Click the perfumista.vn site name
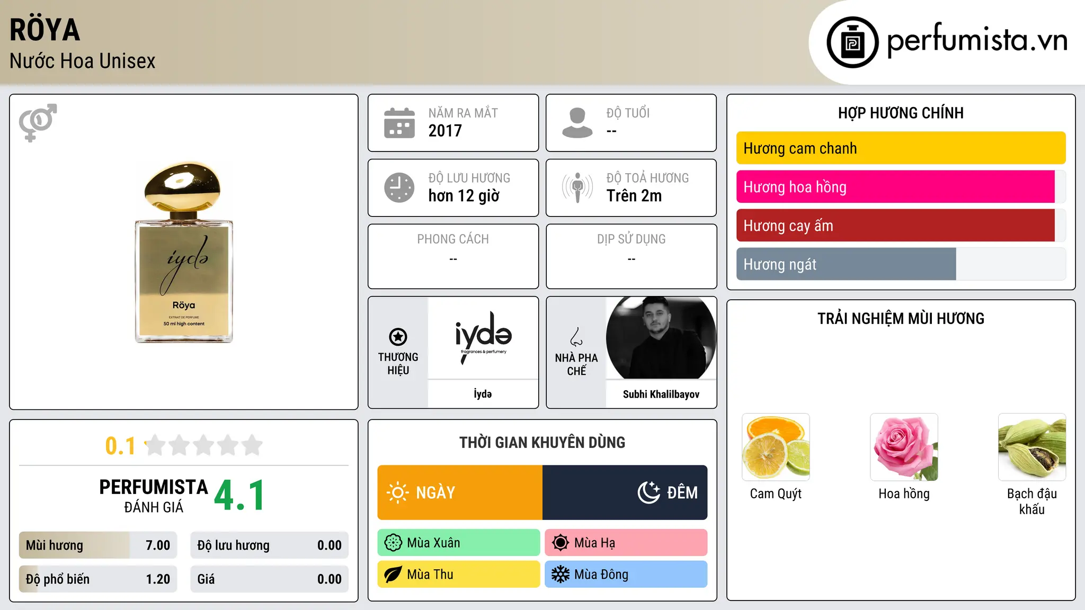Screen dimensions: 1085x610 pos(977,41)
